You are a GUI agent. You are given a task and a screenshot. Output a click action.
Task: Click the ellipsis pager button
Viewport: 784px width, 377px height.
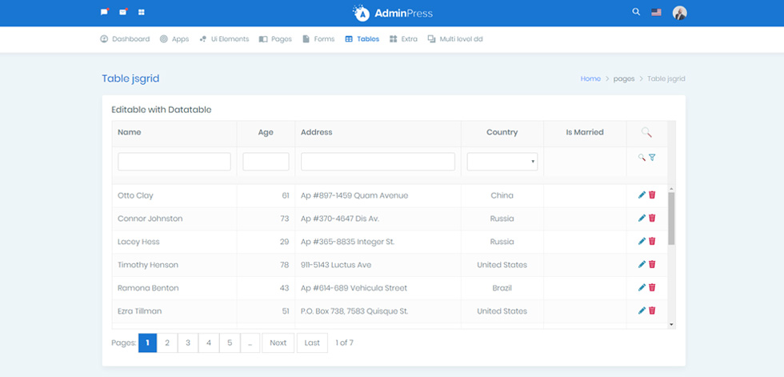coord(250,343)
